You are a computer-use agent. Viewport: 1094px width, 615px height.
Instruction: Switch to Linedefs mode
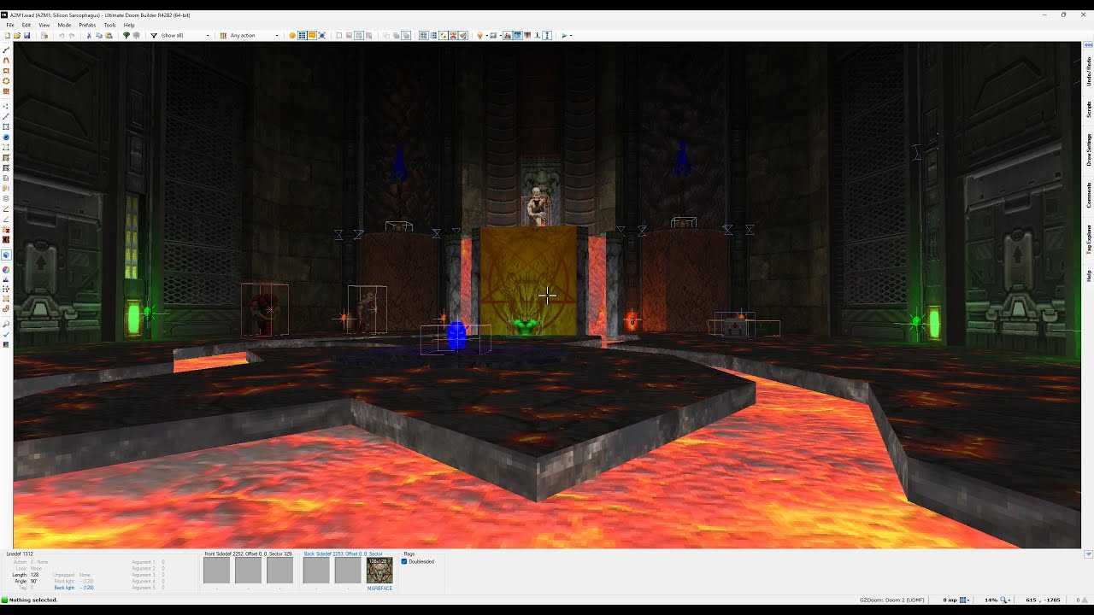click(x=7, y=116)
